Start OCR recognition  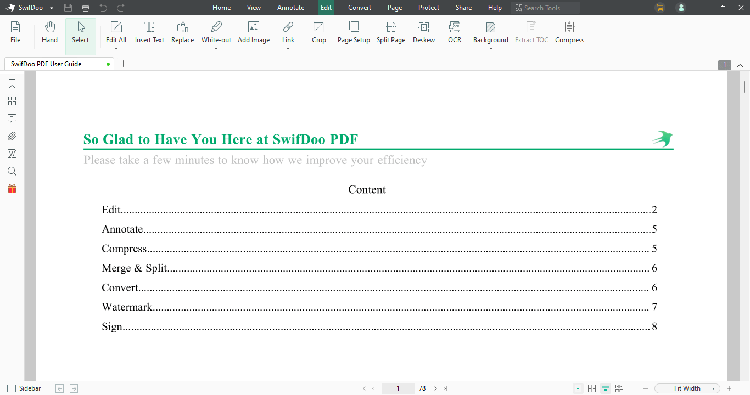click(x=455, y=32)
